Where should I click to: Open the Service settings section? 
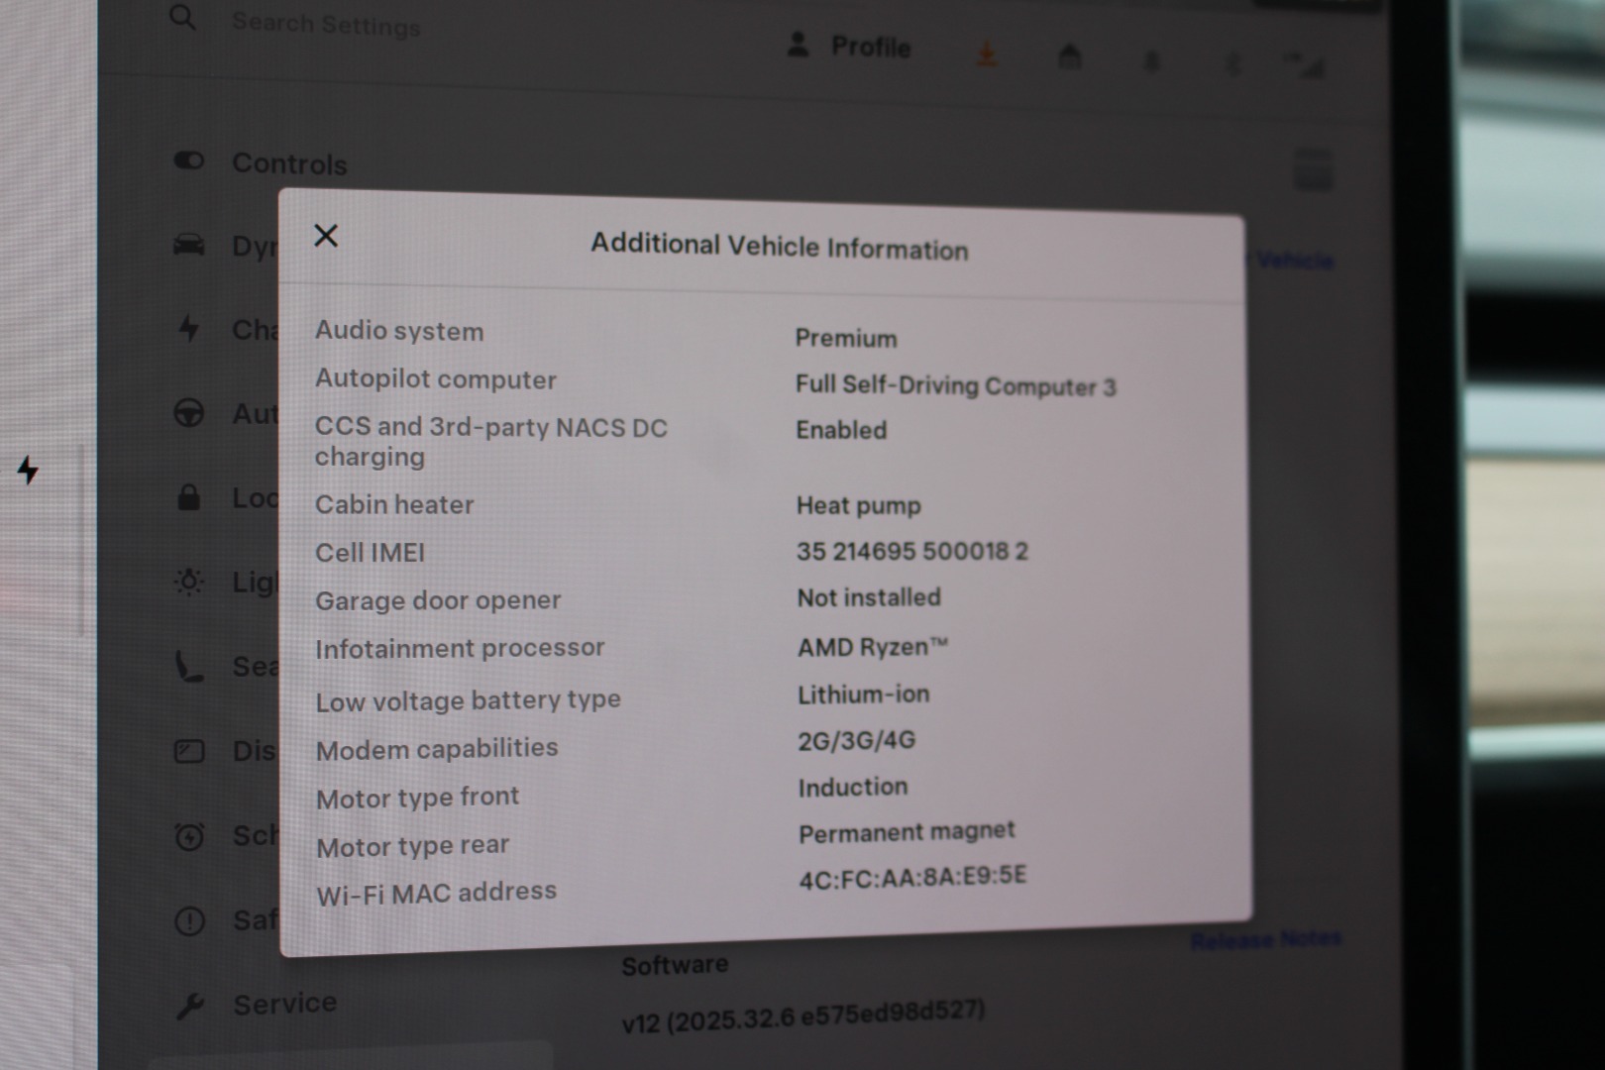[x=283, y=1004]
